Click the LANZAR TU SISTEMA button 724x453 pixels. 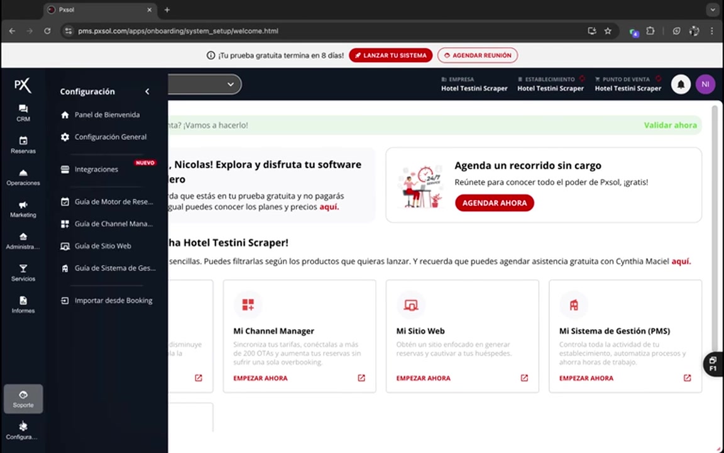click(x=390, y=55)
